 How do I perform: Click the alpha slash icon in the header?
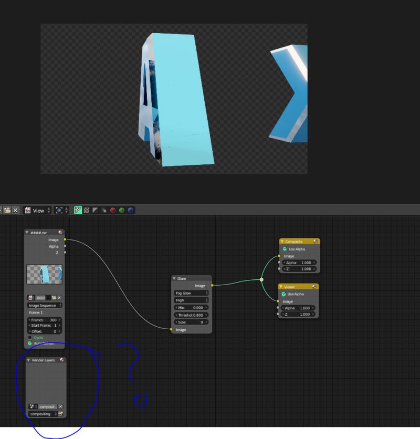[x=95, y=211]
